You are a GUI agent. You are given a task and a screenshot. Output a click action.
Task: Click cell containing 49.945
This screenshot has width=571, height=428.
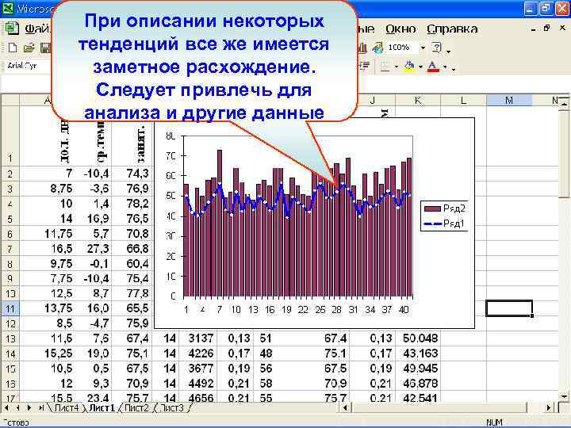(418, 369)
